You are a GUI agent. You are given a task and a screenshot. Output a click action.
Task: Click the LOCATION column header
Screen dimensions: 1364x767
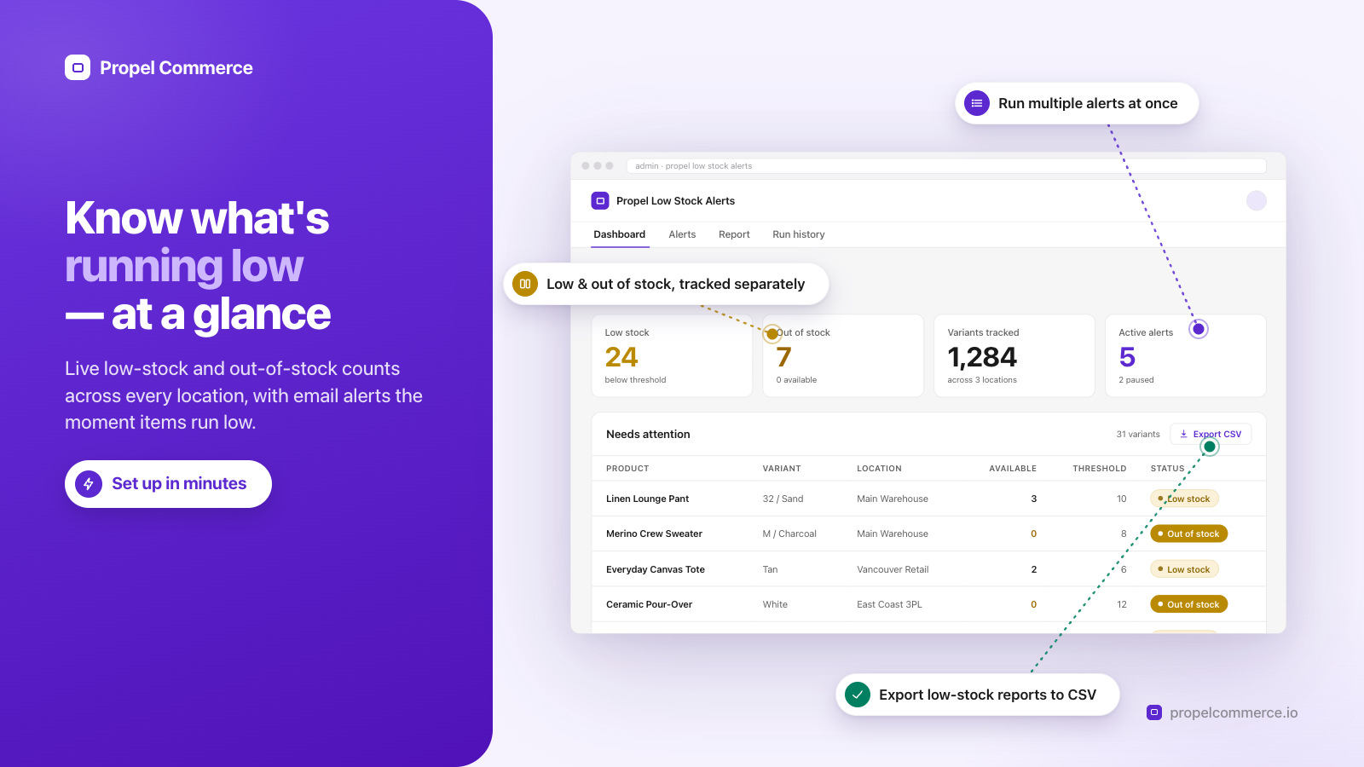(x=879, y=469)
